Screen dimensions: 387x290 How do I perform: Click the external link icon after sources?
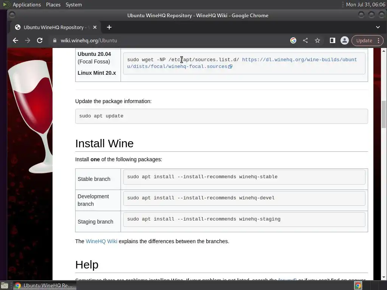point(230,66)
